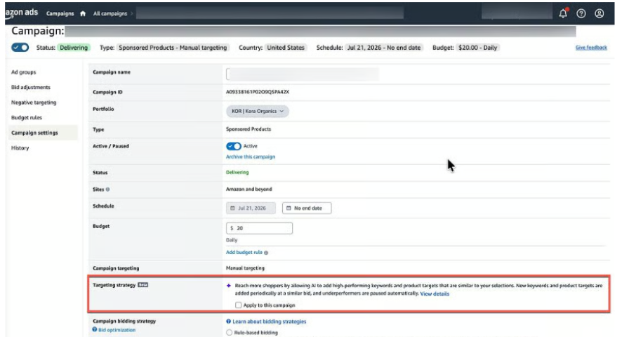Click the sparkle icon in Targeting strategy row

point(229,286)
